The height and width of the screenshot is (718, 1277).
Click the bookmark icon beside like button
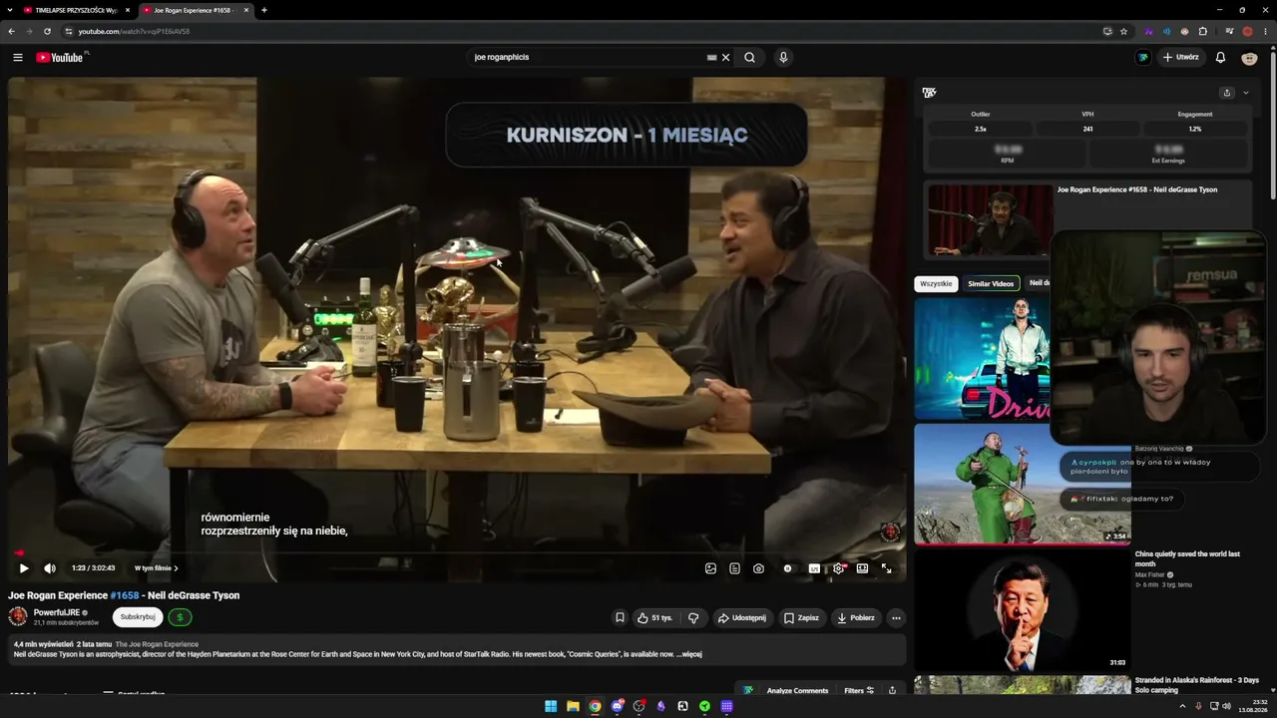pyautogui.click(x=620, y=617)
